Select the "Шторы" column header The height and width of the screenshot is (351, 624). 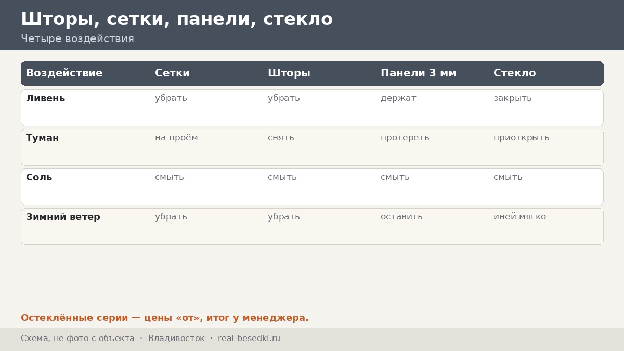pyautogui.click(x=289, y=73)
